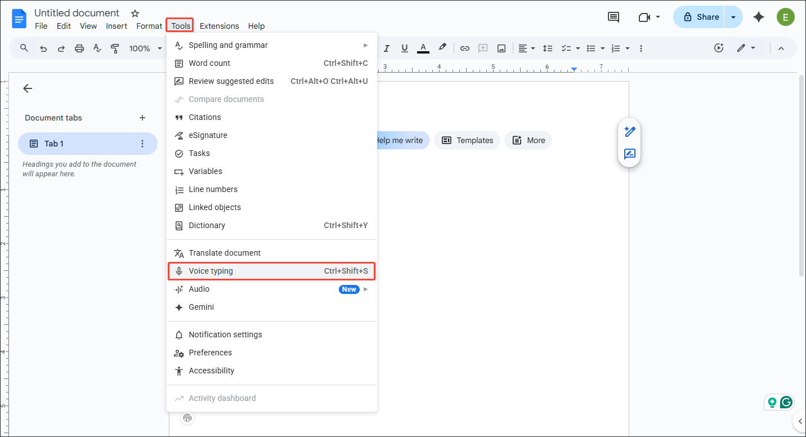Viewport: 806px width, 437px height.
Task: Insert an image using the toolbar icon
Action: 501,48
